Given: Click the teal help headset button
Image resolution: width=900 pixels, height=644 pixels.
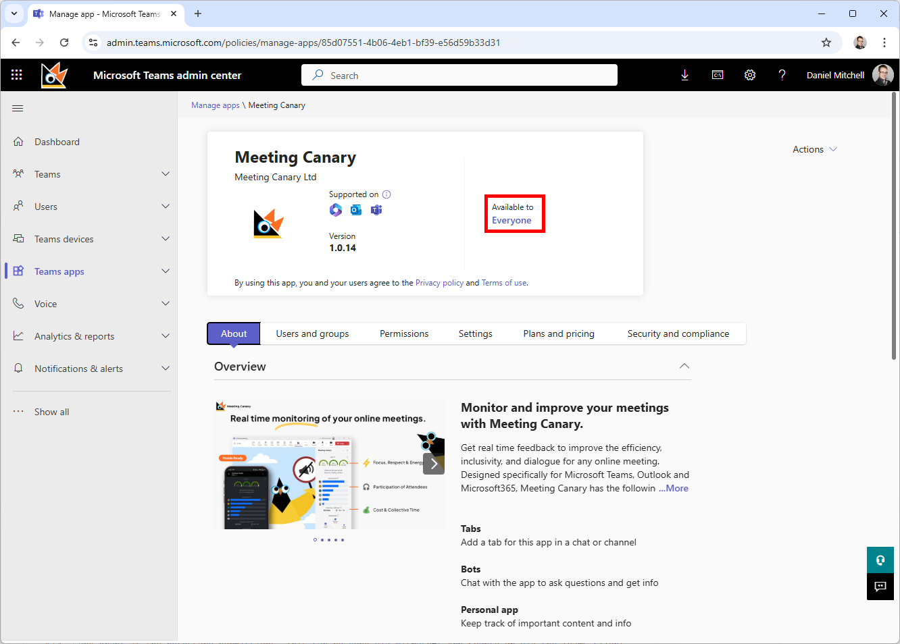Looking at the screenshot, I should (x=880, y=560).
